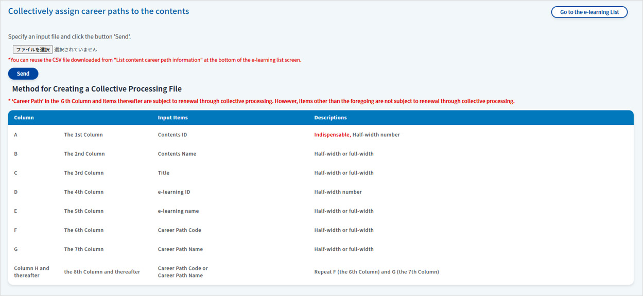
Task: Click 'The 4th Column' cell
Action: [x=83, y=192]
